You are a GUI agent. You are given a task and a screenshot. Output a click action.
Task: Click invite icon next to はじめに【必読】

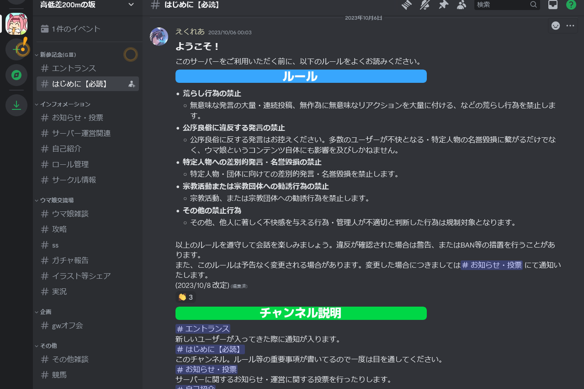132,84
